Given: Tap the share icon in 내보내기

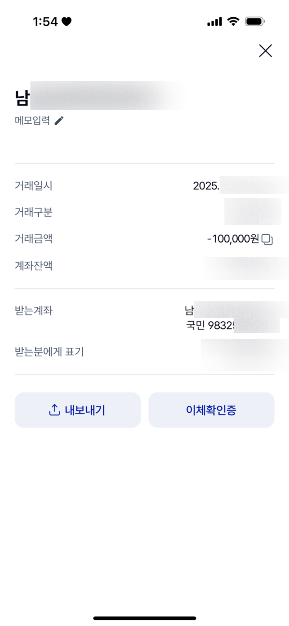Looking at the screenshot, I should point(54,410).
